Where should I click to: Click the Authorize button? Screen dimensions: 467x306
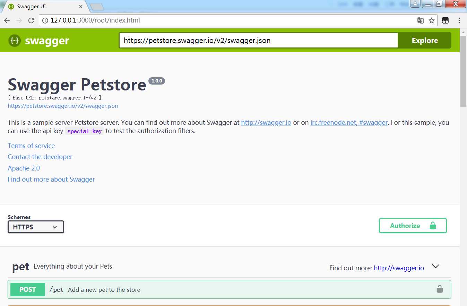[x=413, y=226]
